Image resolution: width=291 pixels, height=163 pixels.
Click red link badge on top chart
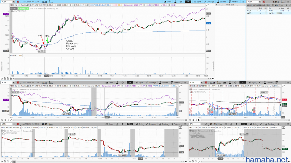[x=18, y=2]
